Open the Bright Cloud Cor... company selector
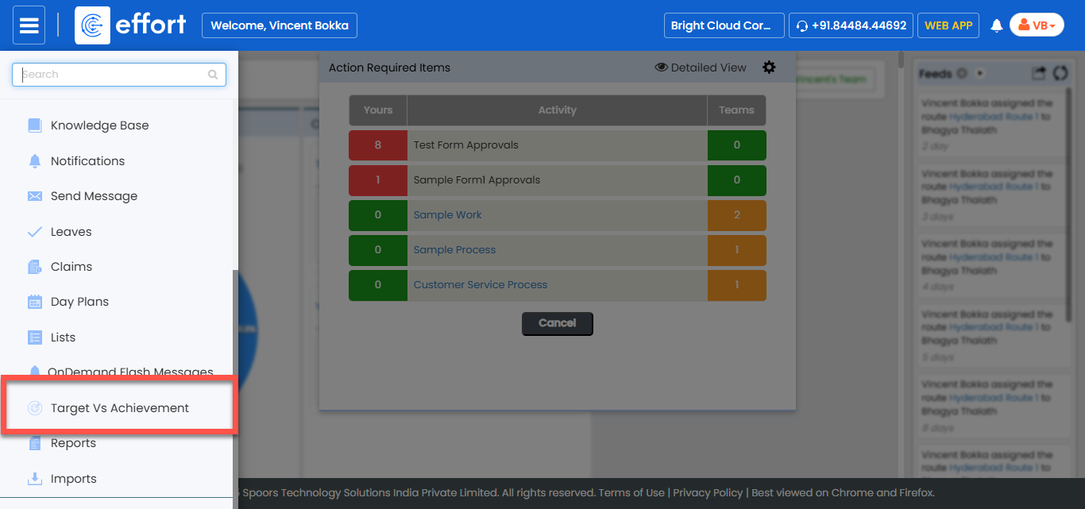The width and height of the screenshot is (1085, 509). click(x=724, y=25)
